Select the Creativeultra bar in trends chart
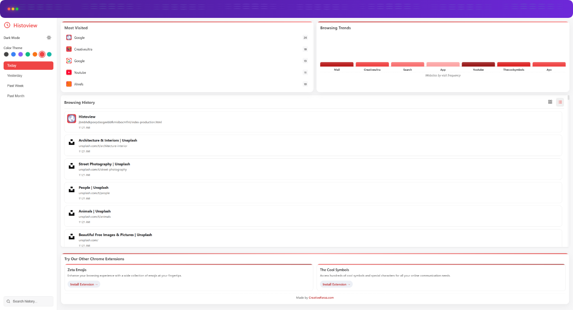573x310 pixels. click(372, 64)
